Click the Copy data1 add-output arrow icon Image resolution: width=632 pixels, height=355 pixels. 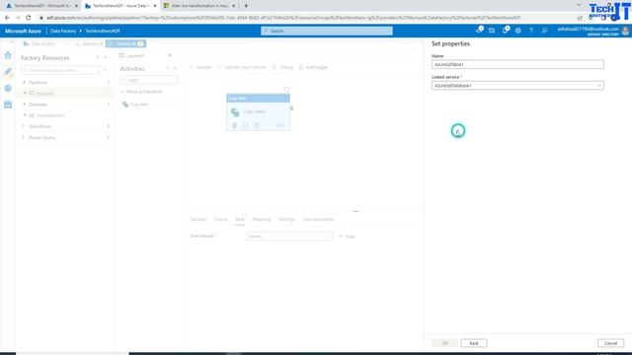280,125
